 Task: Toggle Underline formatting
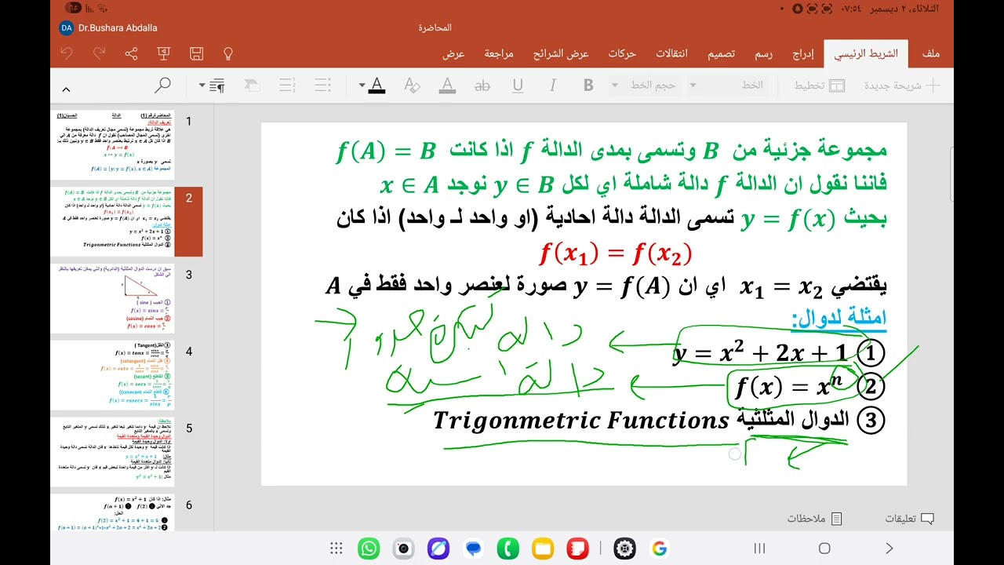click(518, 85)
